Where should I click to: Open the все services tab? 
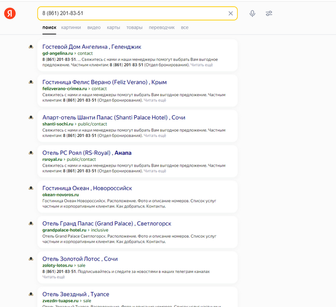tap(184, 28)
